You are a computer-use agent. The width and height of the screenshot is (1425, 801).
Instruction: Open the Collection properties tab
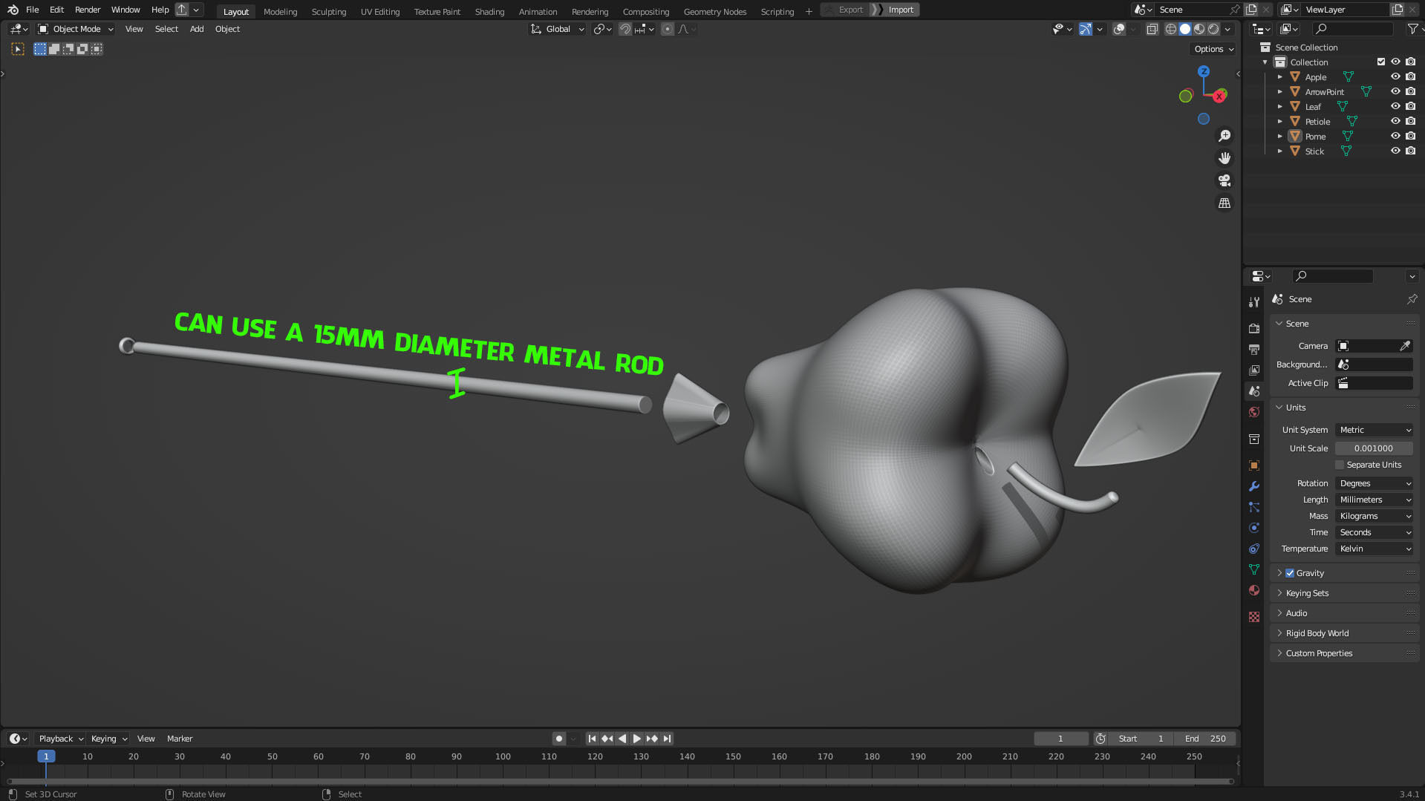click(1254, 439)
